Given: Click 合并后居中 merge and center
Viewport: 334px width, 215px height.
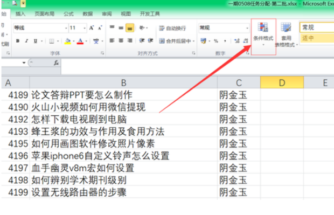Looking at the screenshot, I should [175, 41].
